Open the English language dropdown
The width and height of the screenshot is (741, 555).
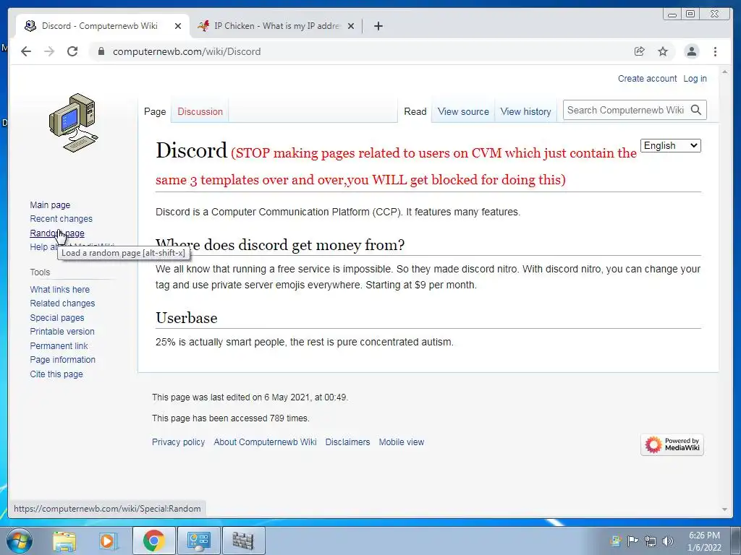click(x=671, y=145)
